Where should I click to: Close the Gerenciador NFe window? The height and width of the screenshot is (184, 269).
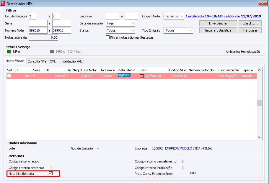(x=263, y=4)
